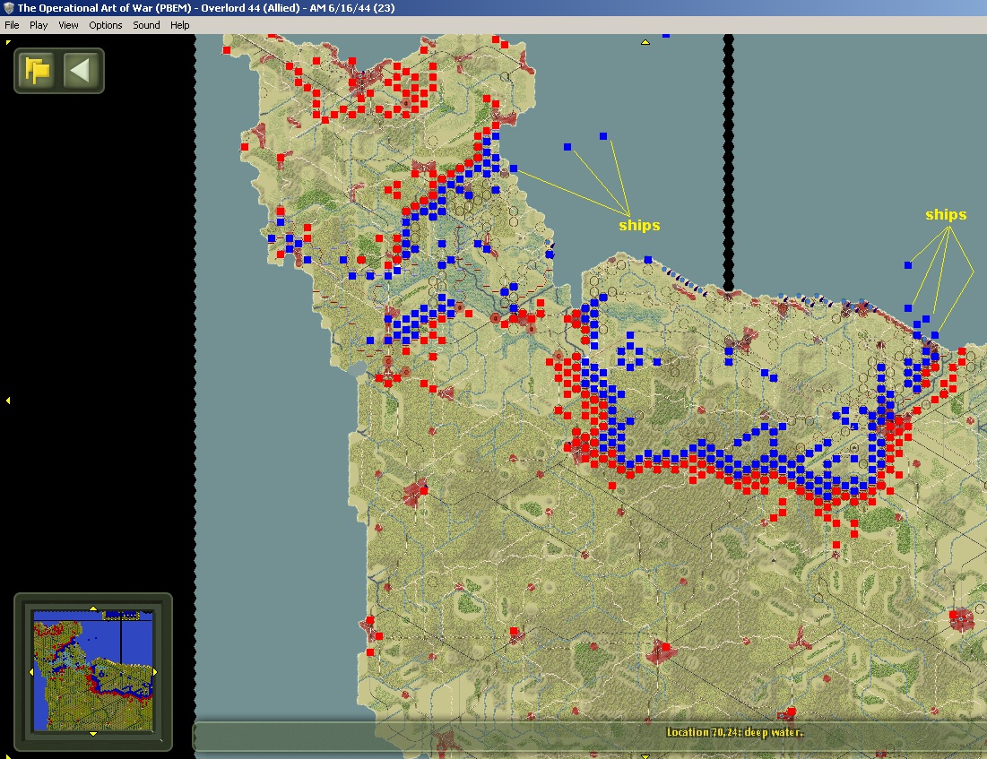Click the minimap's top scroll arrow
Screen dimensions: 987x759
[93, 608]
